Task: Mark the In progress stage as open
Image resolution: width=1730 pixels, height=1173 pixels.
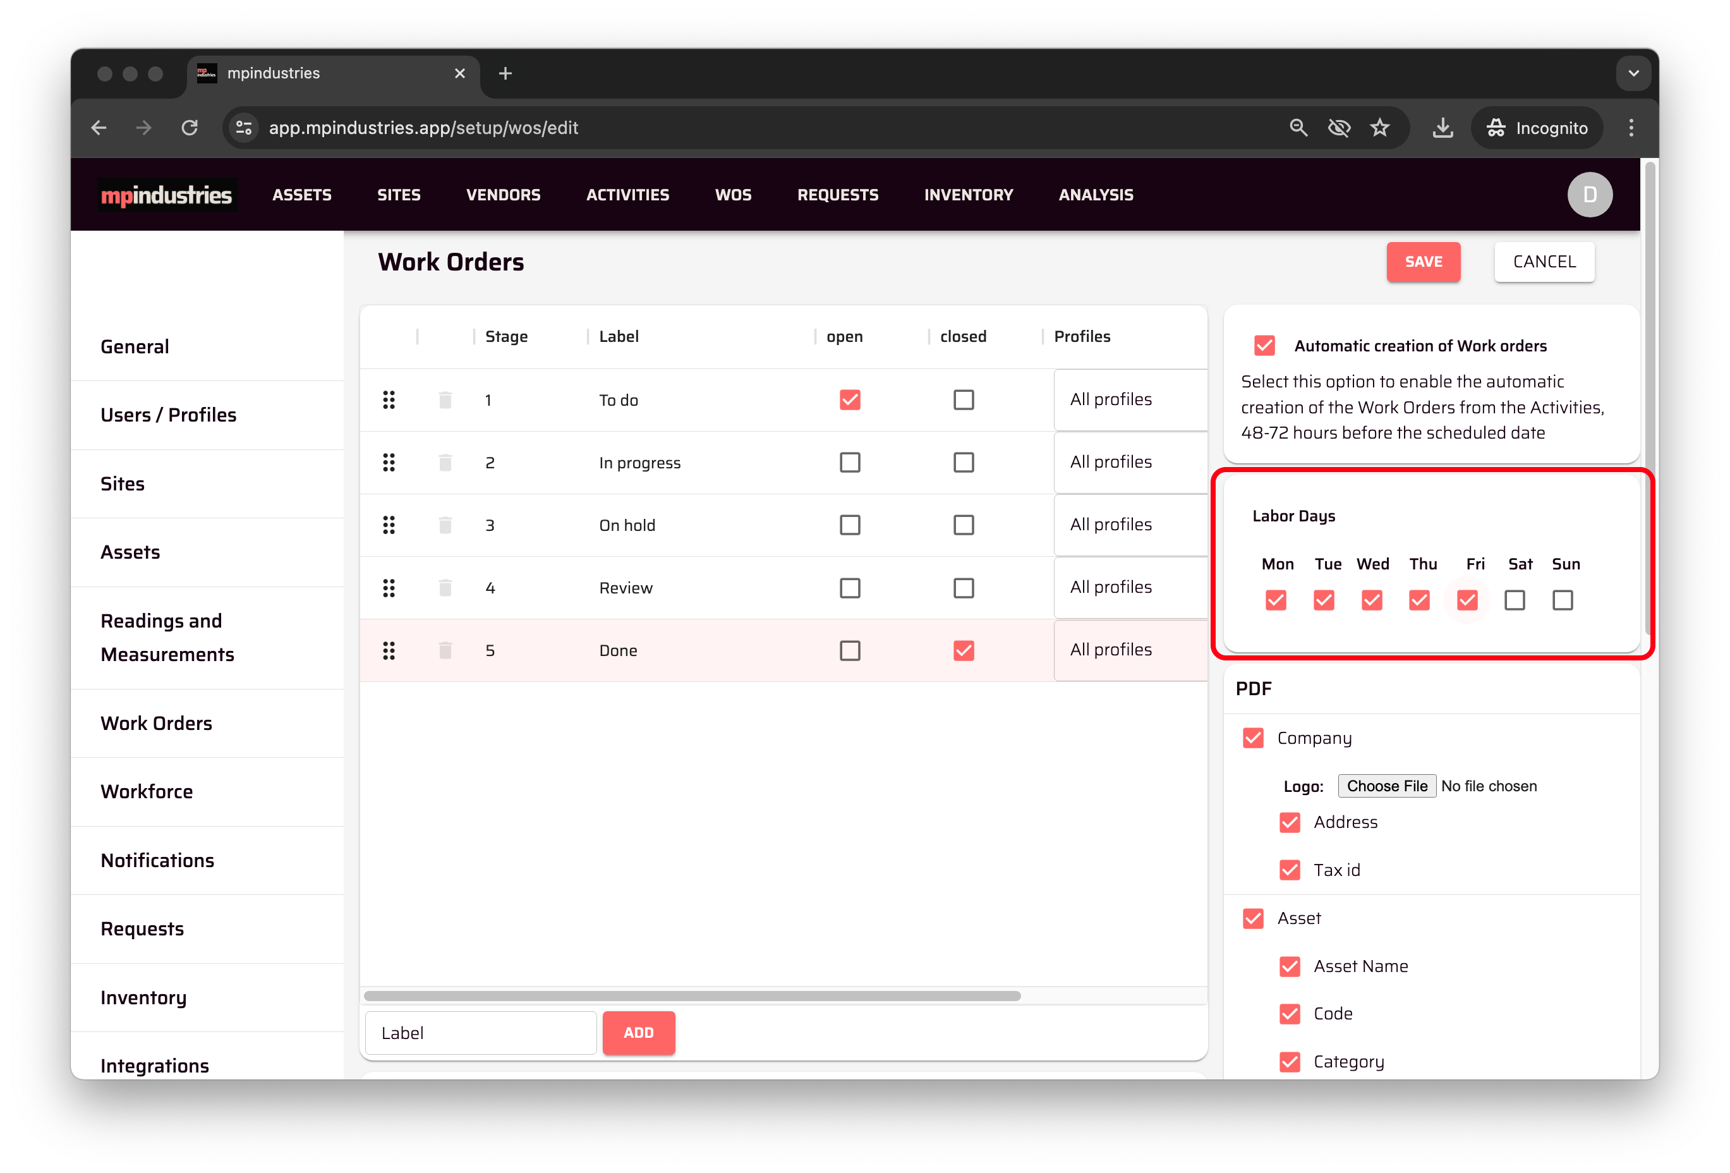Action: (x=849, y=463)
